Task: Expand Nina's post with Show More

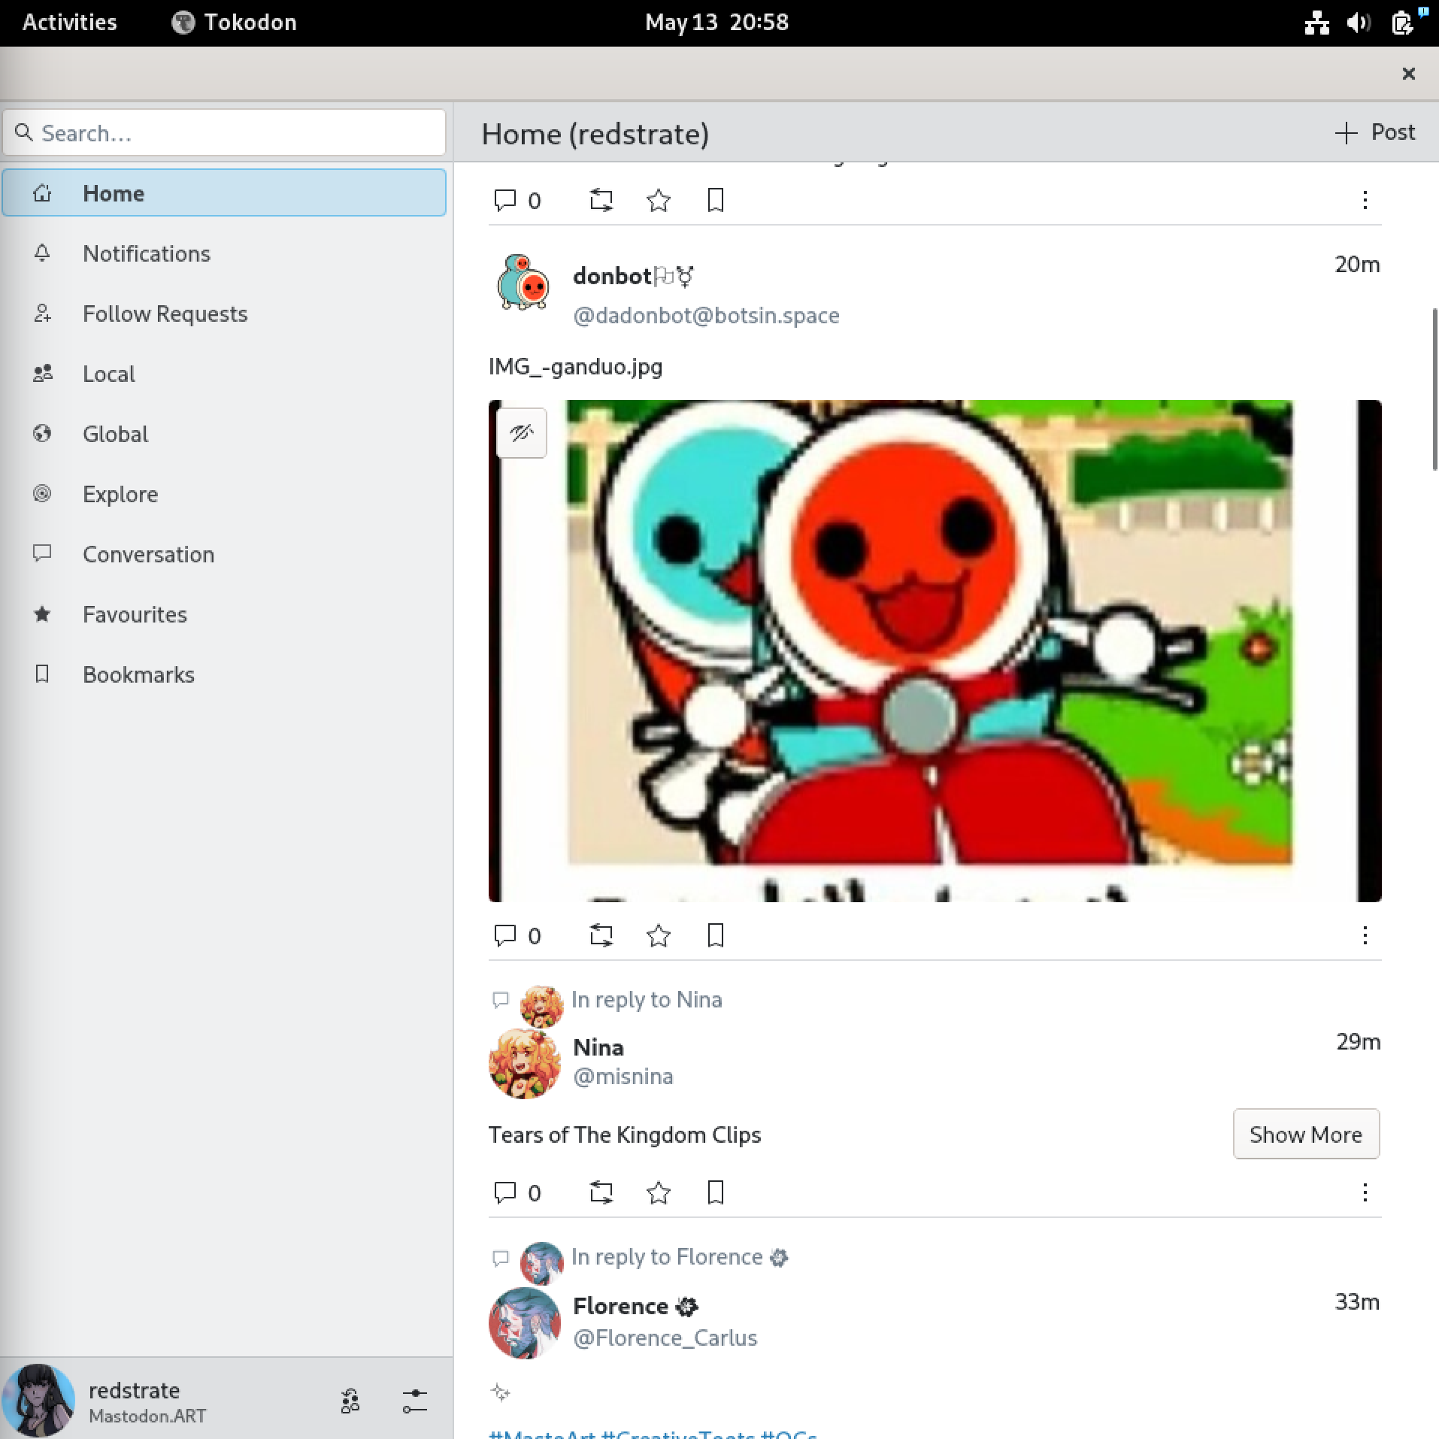Action: [1306, 1134]
